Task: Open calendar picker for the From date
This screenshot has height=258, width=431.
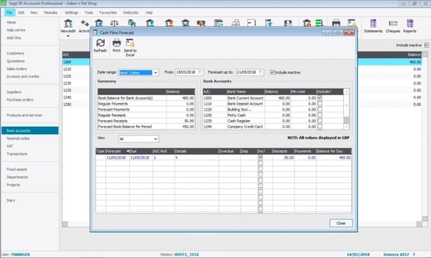Action: [200, 72]
